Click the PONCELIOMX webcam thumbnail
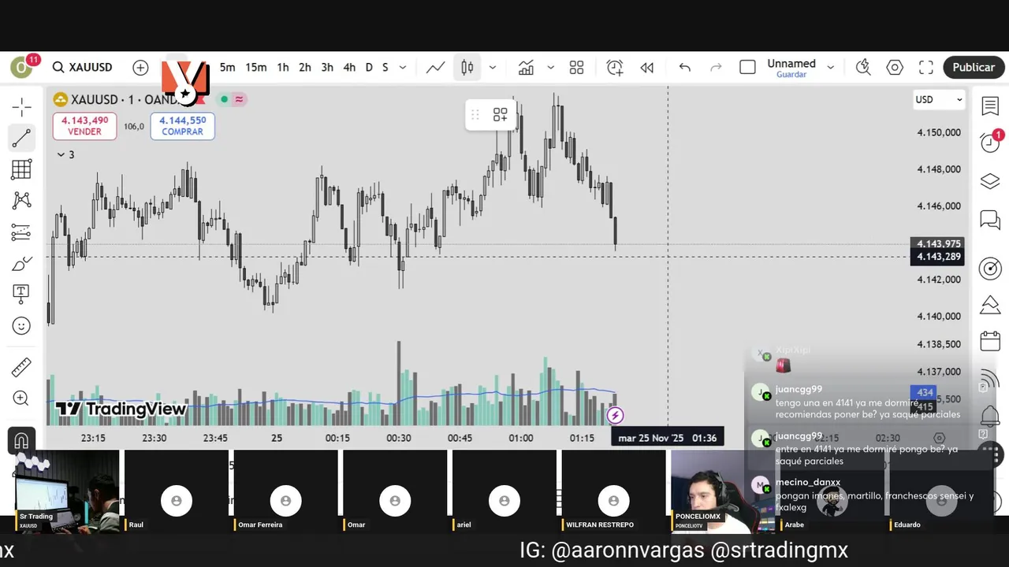This screenshot has height=567, width=1009. tap(722, 491)
